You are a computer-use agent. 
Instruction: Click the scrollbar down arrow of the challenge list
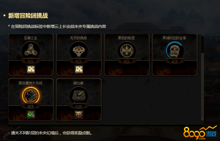click(x=202, y=120)
